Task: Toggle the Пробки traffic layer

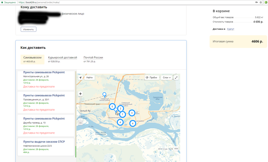Action: point(151,78)
